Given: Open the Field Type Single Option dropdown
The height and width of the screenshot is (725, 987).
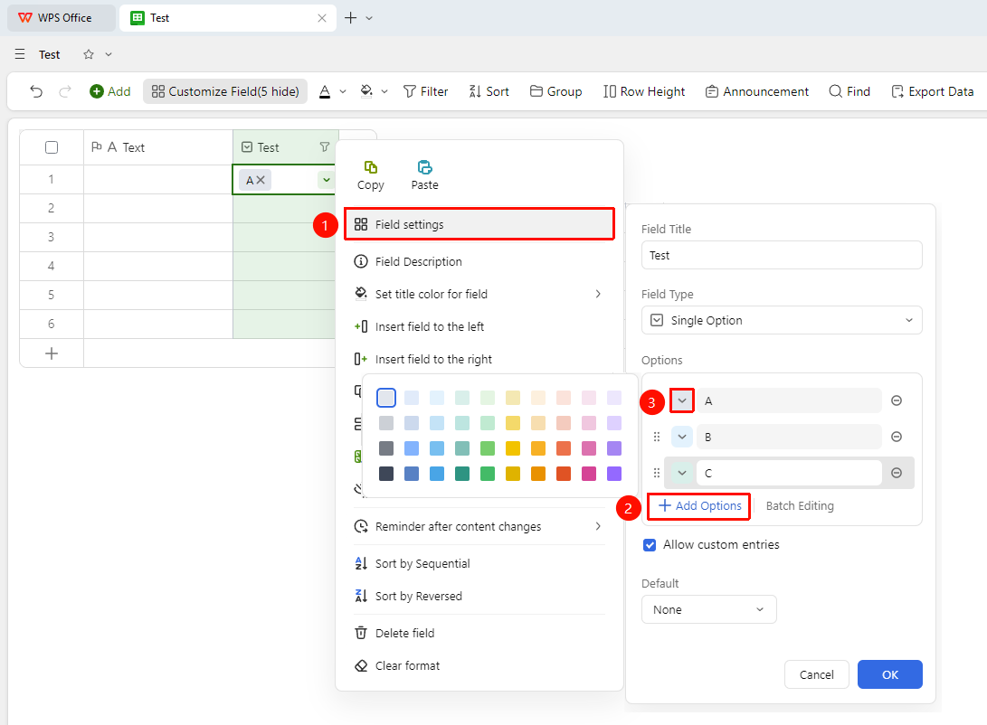Looking at the screenshot, I should [x=782, y=320].
